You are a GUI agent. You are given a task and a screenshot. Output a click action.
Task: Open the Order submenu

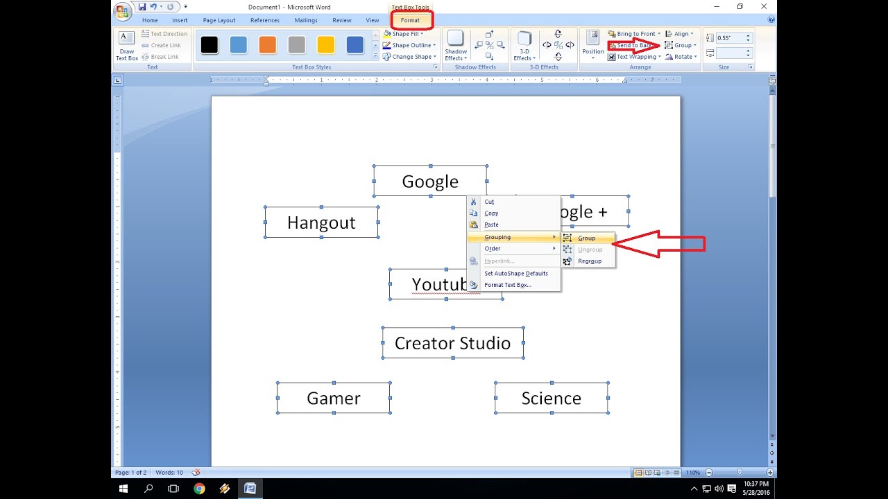tap(514, 249)
